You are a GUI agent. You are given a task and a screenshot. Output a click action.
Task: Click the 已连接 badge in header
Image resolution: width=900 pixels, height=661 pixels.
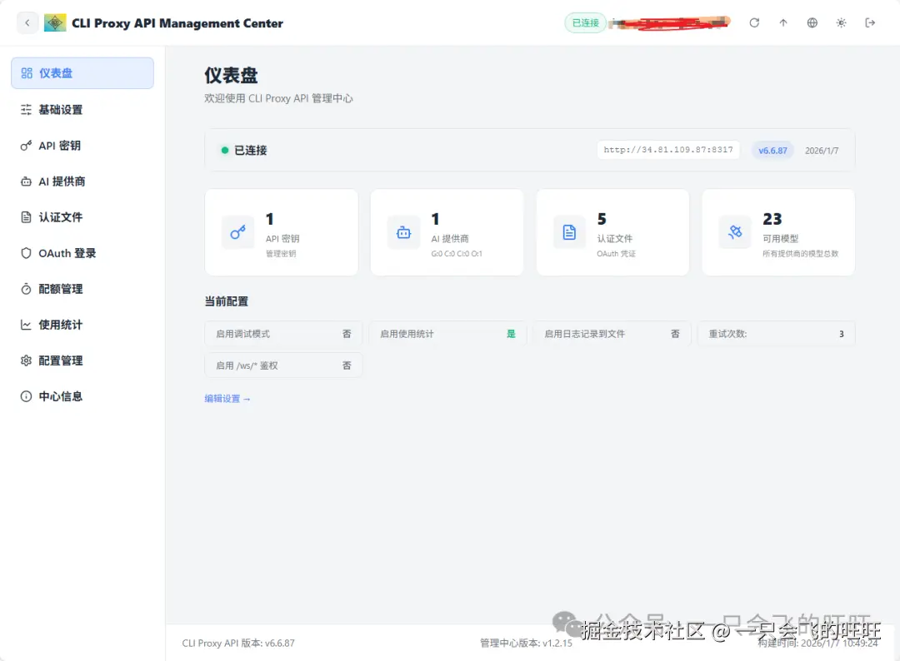586,23
